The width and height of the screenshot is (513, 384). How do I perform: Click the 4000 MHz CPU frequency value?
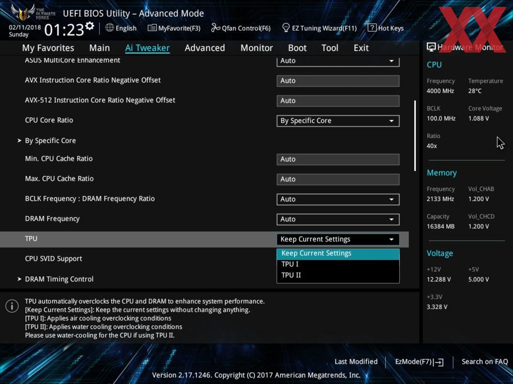coord(440,91)
